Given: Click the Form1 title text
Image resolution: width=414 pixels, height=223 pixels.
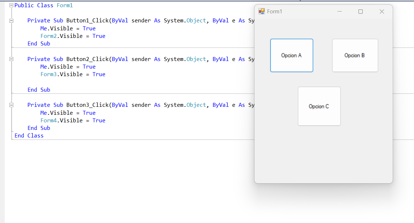Looking at the screenshot, I should click(x=274, y=11).
